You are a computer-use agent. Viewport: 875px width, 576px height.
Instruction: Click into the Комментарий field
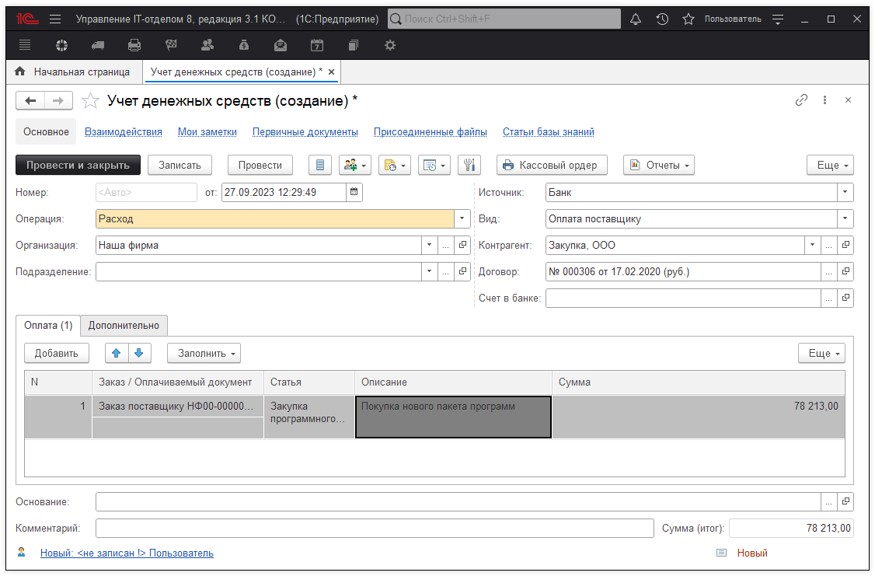[374, 529]
